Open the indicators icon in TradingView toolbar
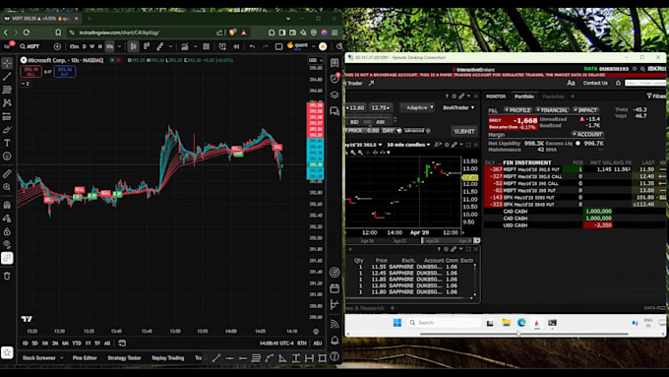The image size is (669, 377). 184,46
